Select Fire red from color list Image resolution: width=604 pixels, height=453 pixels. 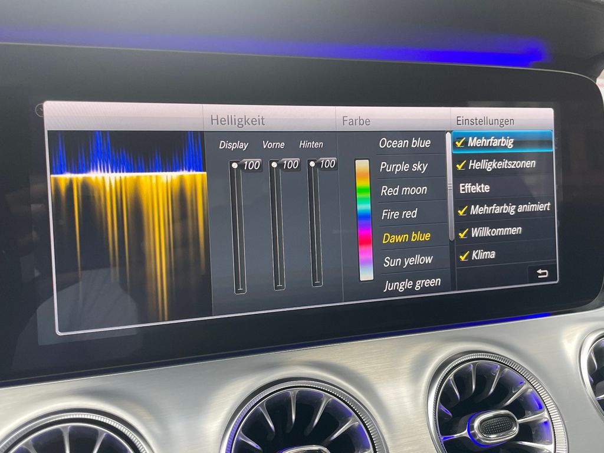click(399, 214)
